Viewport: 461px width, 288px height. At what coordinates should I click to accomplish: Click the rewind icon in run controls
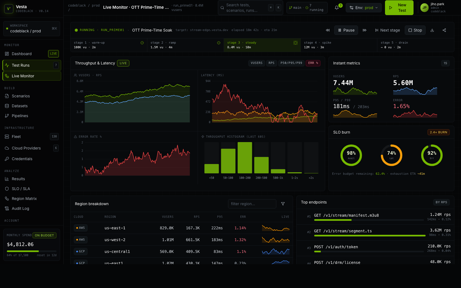pyautogui.click(x=328, y=30)
